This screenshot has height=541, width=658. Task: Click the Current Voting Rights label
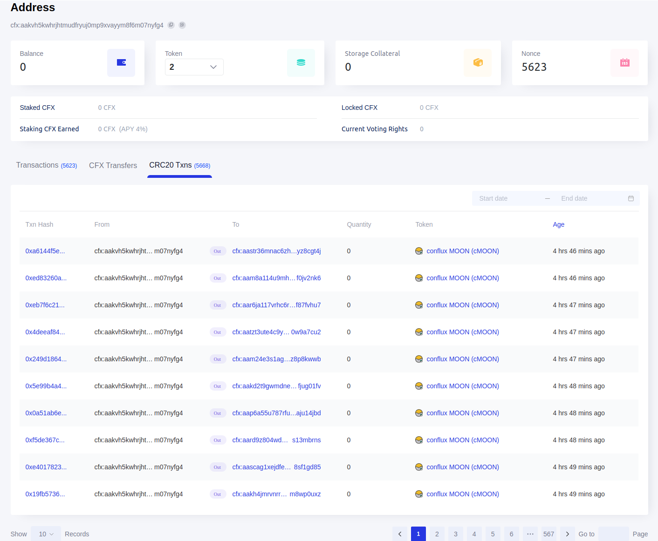(375, 129)
